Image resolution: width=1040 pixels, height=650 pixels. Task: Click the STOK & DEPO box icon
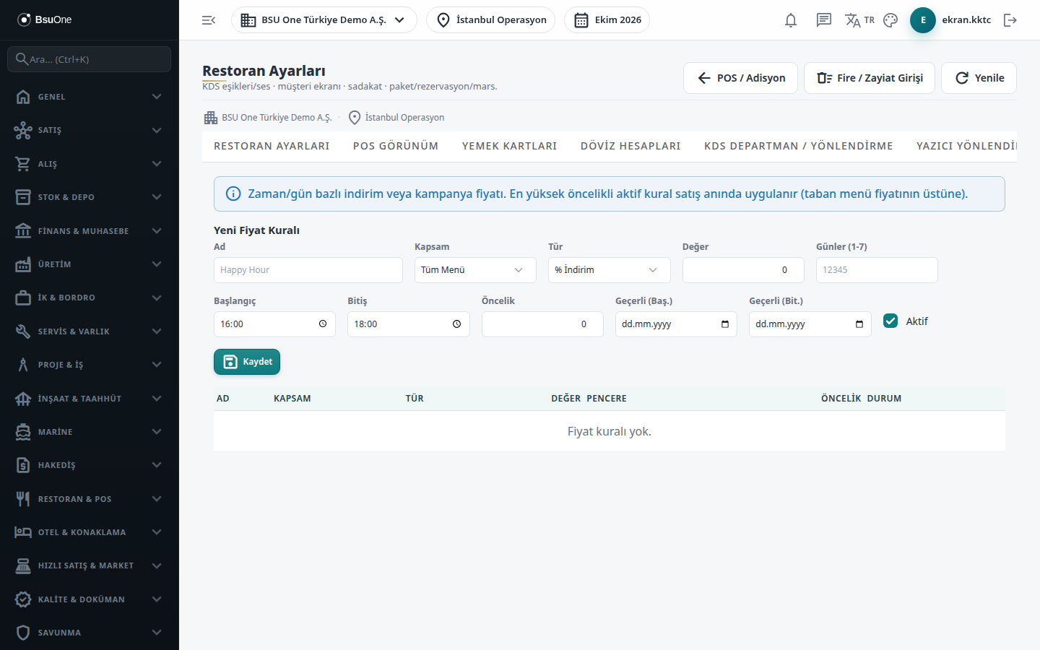23,197
